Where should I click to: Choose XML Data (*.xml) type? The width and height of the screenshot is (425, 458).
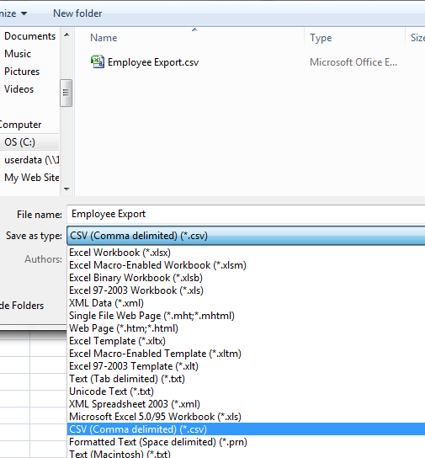[246, 303]
